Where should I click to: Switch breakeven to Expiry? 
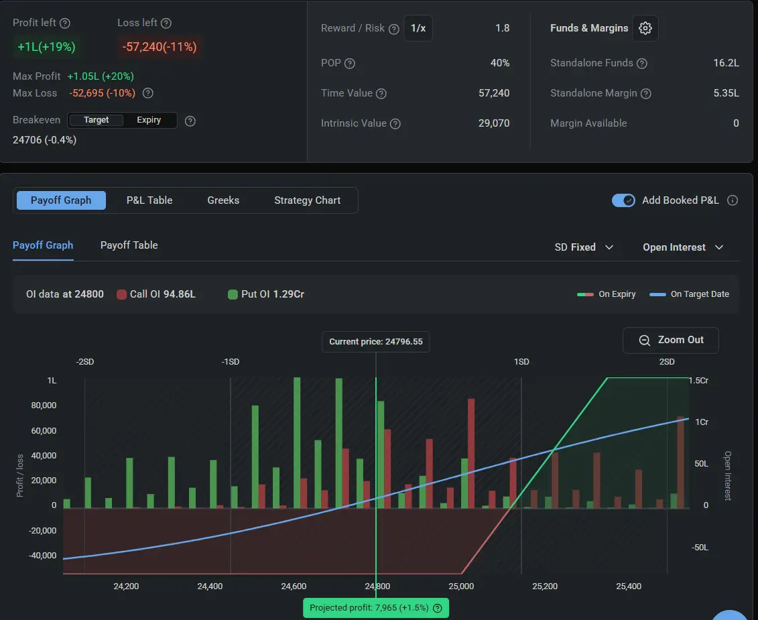149,120
